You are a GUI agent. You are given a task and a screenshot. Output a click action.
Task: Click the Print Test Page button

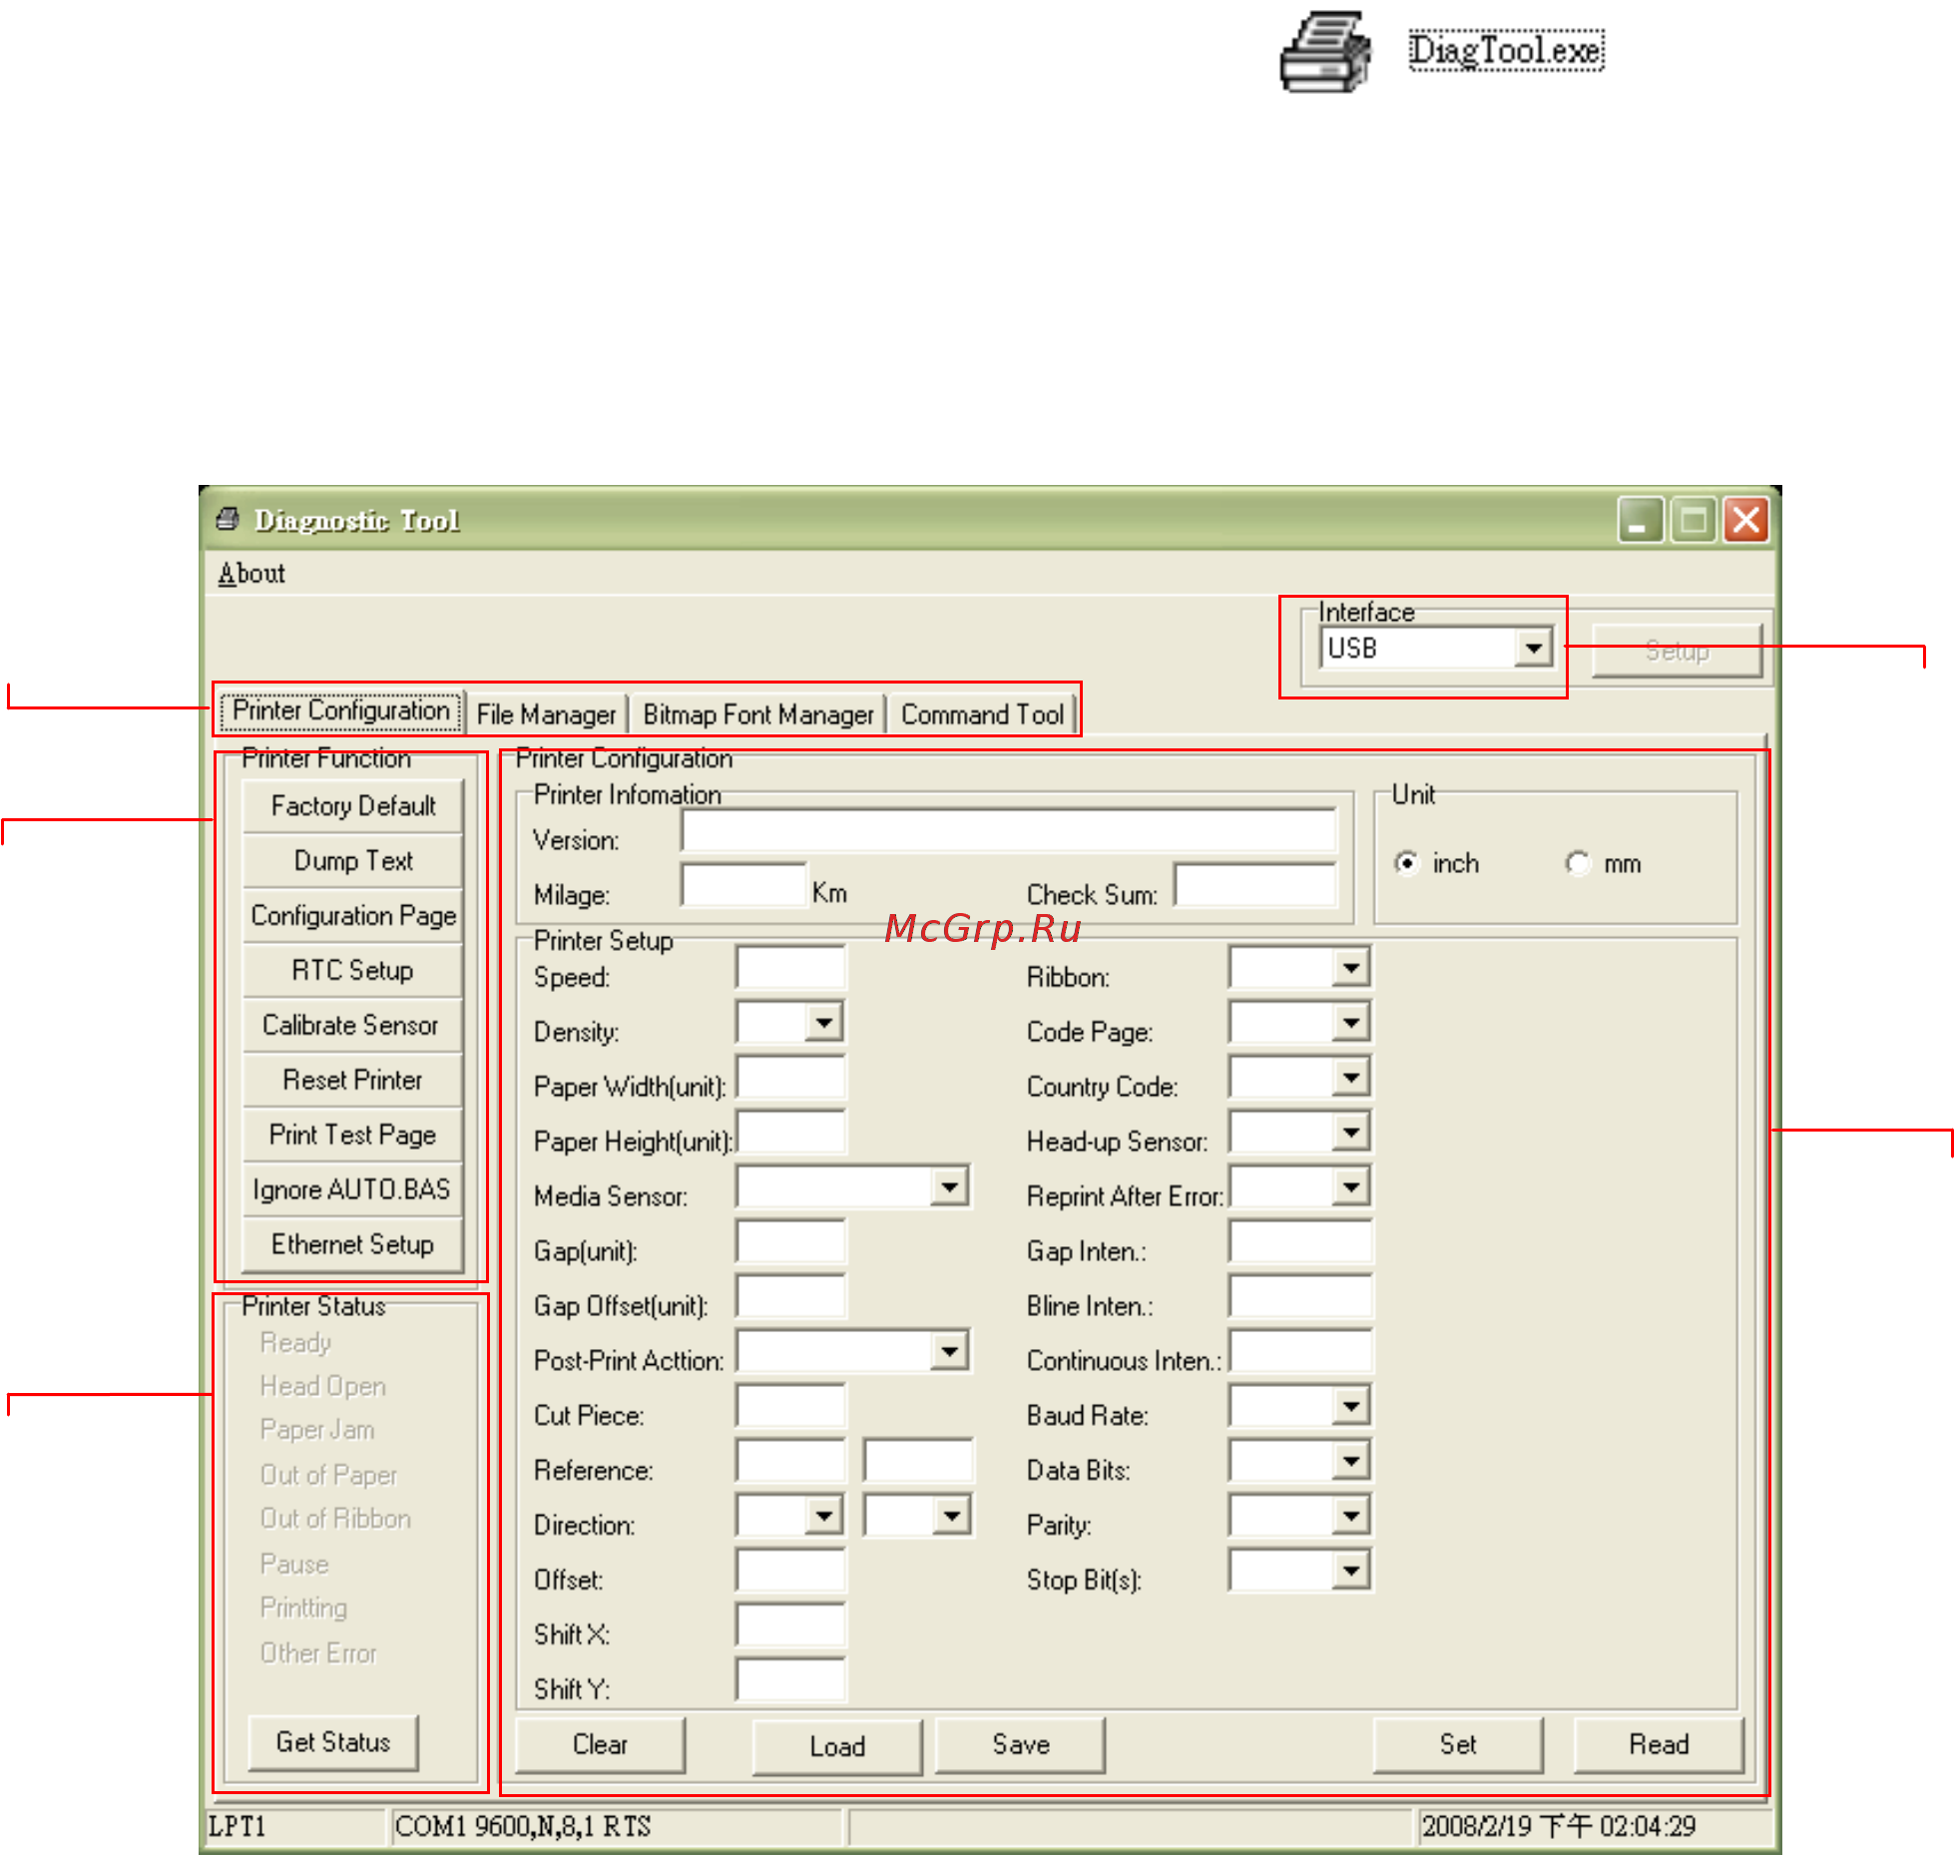coord(353,1135)
